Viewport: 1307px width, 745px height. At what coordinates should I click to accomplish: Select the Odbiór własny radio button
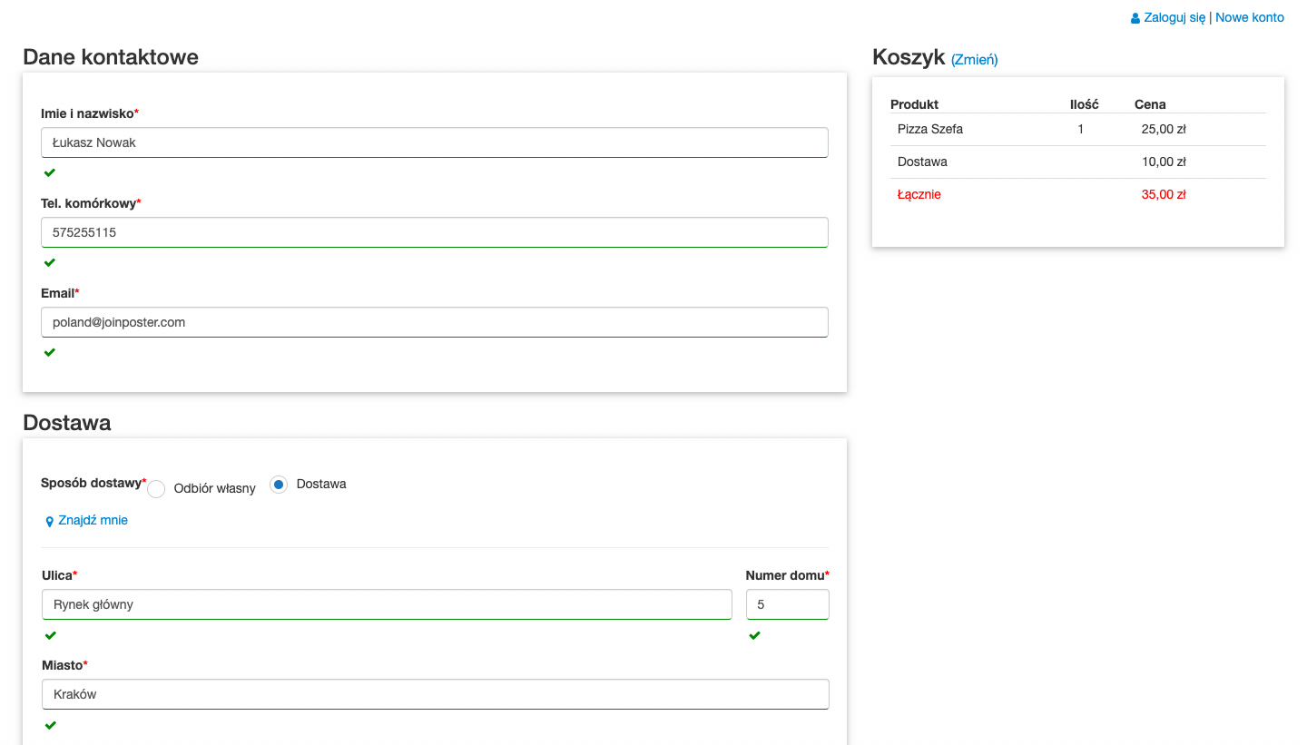coord(156,488)
